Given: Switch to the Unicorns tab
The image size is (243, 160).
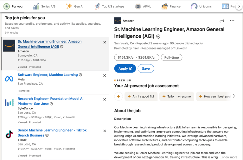Looking at the screenshot, I should 201,6.
